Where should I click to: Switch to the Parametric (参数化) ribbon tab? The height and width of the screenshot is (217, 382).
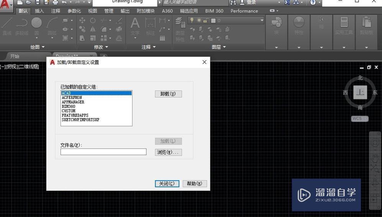(x=74, y=11)
